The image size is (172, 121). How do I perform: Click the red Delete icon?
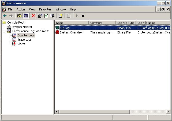tap(33, 16)
